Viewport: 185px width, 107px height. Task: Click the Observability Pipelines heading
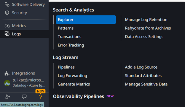(x=79, y=96)
